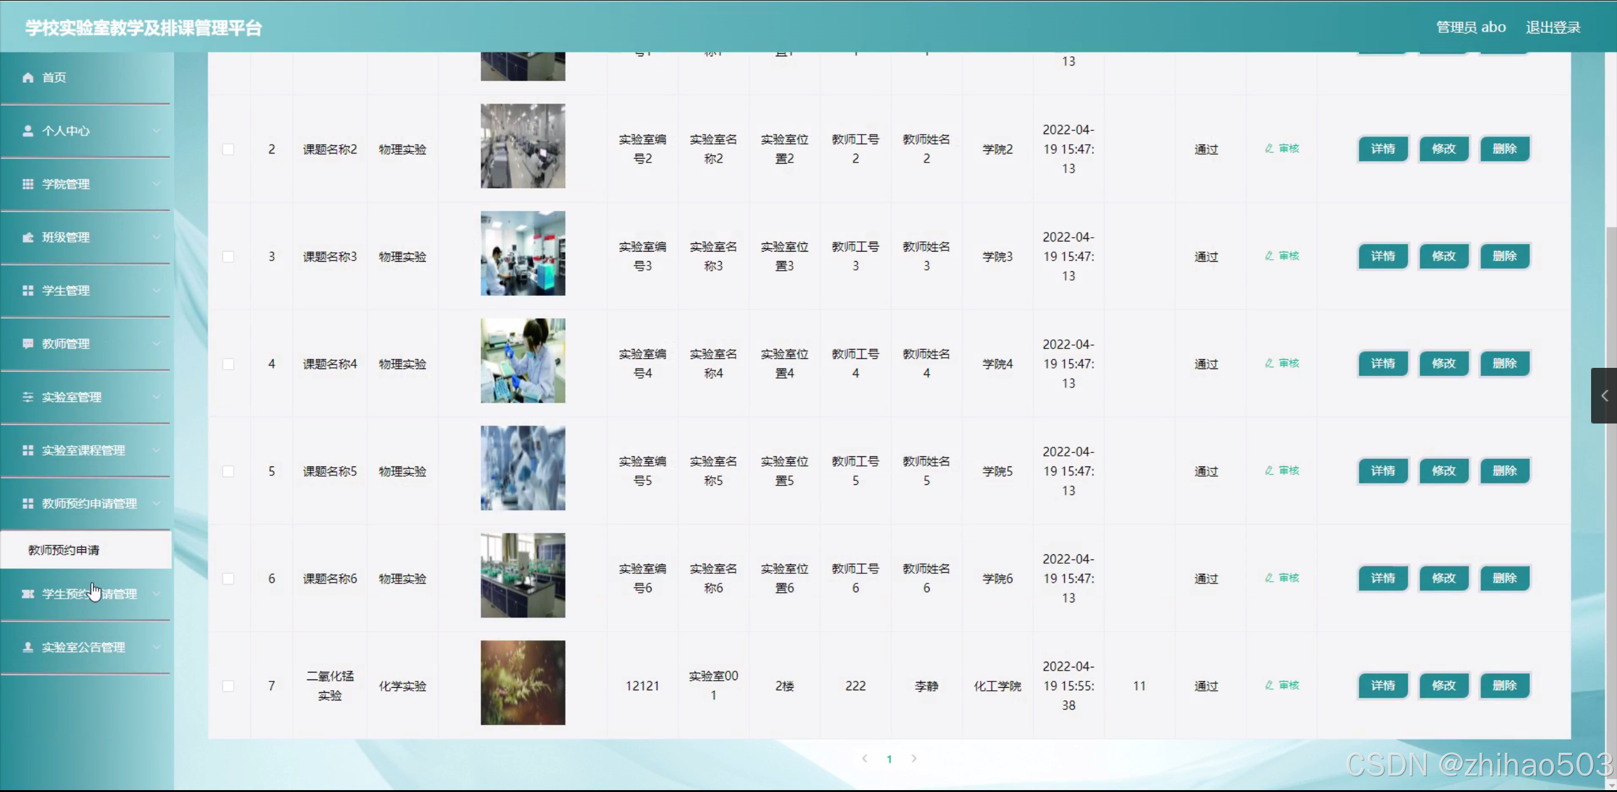Open the 教师预约申请 submenu item
This screenshot has width=1617, height=792.
coord(64,550)
